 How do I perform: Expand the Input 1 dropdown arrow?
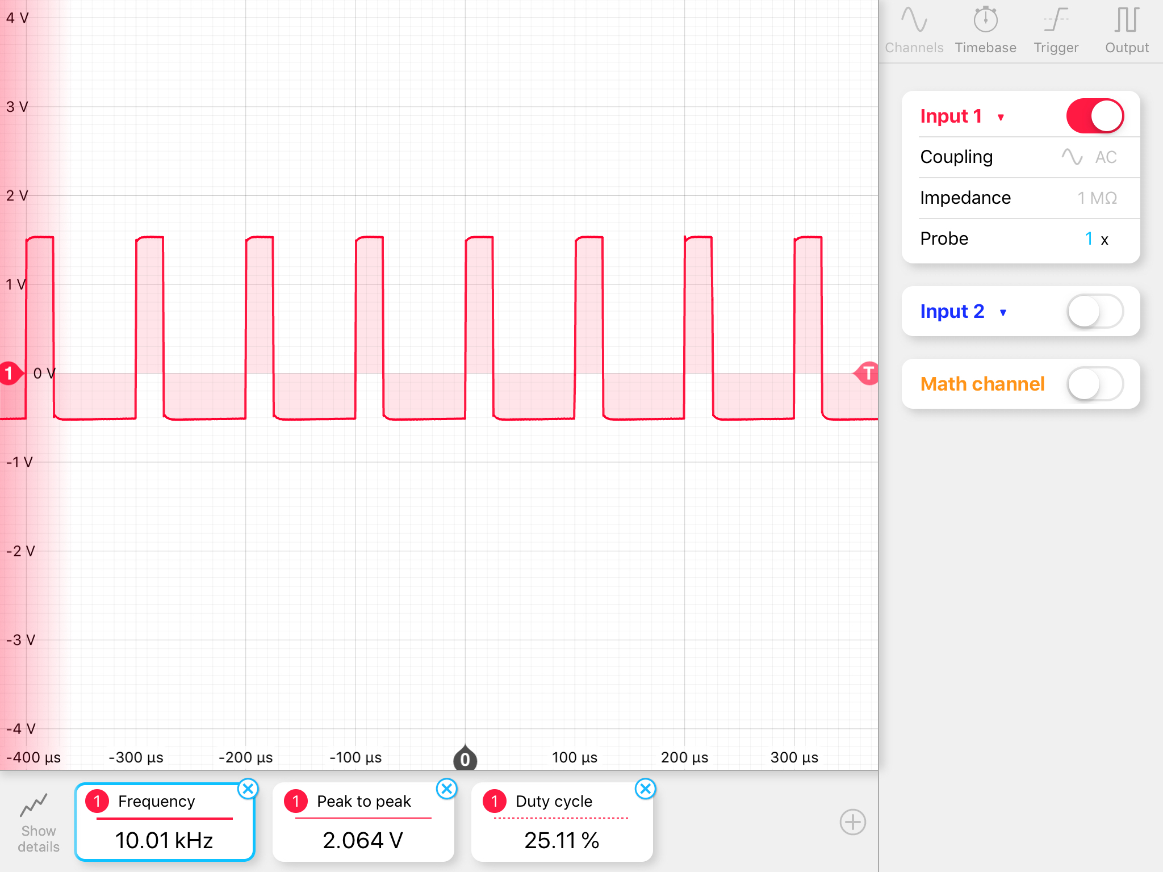coord(1001,118)
